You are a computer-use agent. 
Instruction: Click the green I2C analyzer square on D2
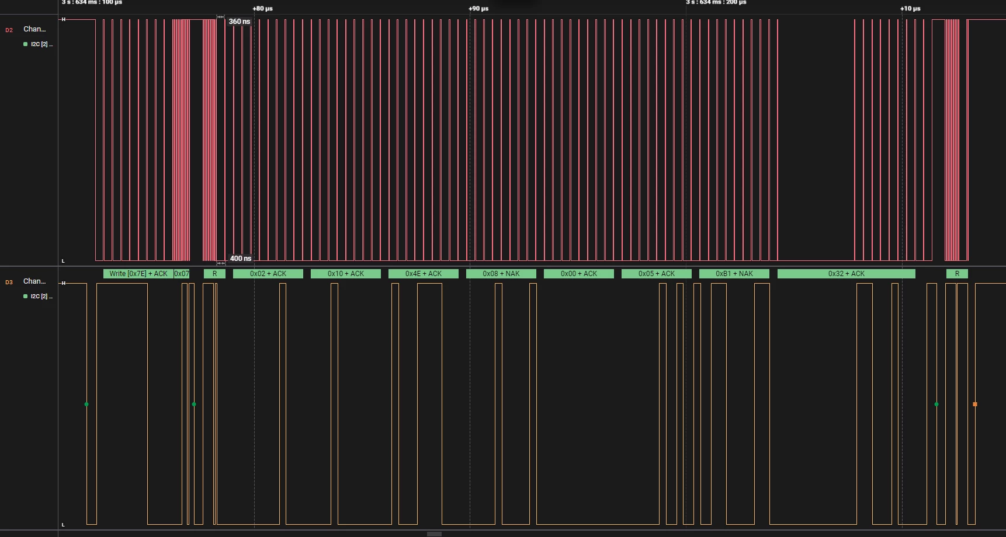coord(25,44)
